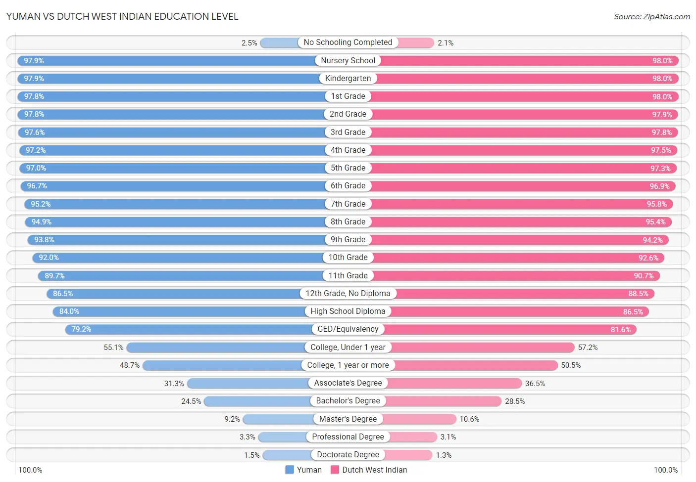Click the Doctorate Degree label

pyautogui.click(x=348, y=454)
